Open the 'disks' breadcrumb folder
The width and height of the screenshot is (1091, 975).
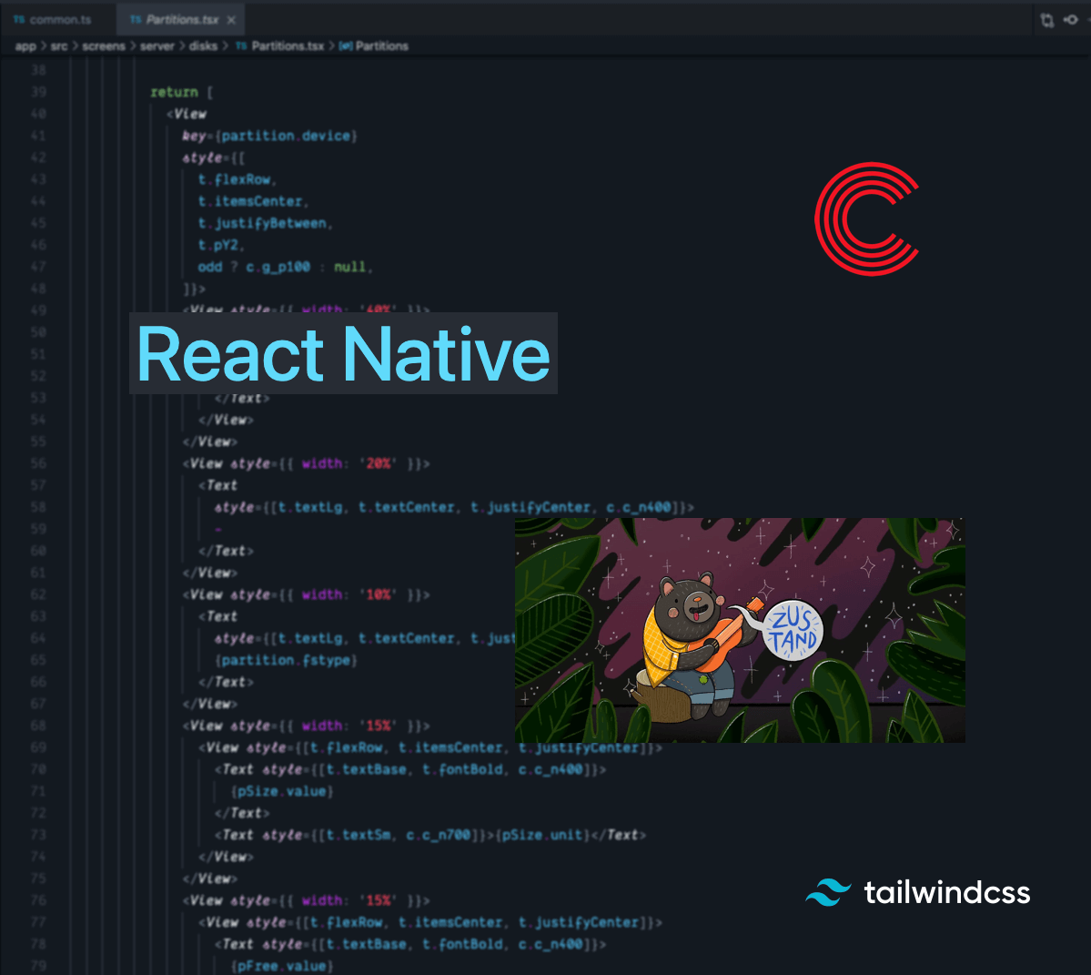pos(203,46)
